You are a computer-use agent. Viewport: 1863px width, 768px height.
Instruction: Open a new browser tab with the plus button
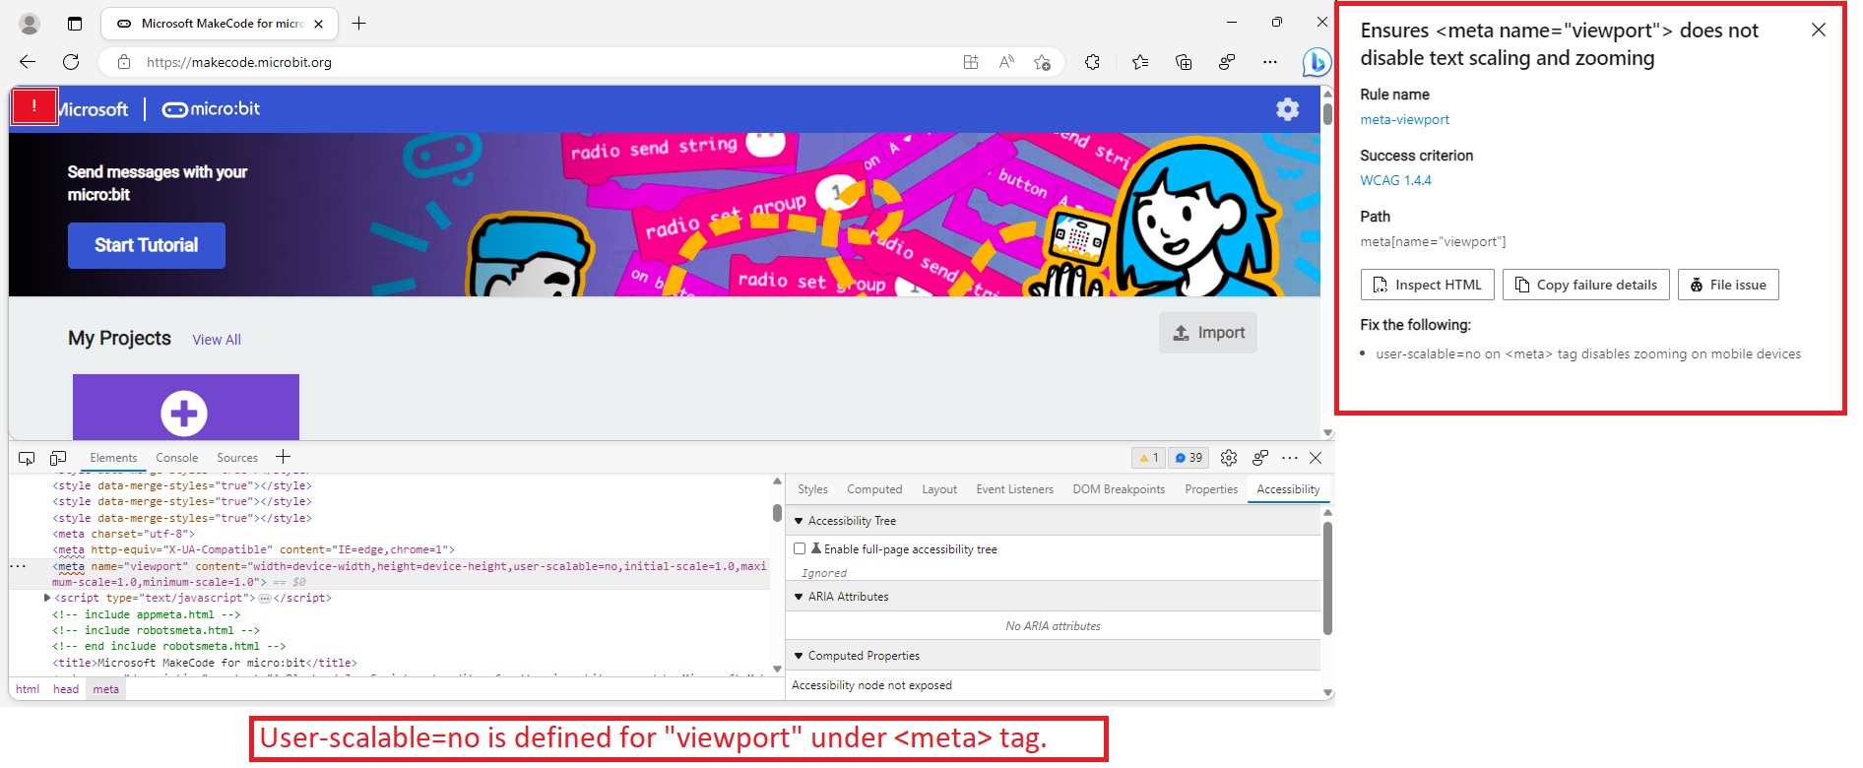[x=359, y=23]
